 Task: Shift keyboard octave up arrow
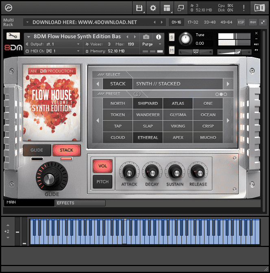tap(8, 225)
